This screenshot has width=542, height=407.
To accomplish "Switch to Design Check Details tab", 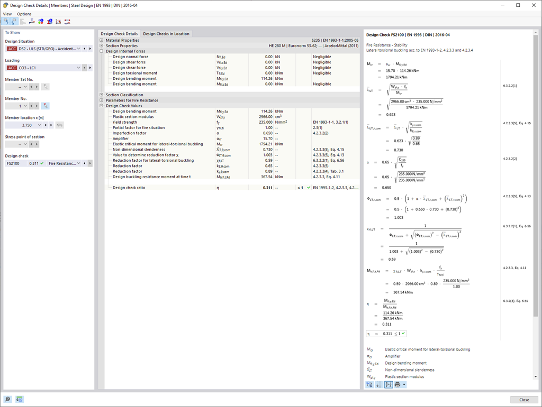I will tap(119, 34).
